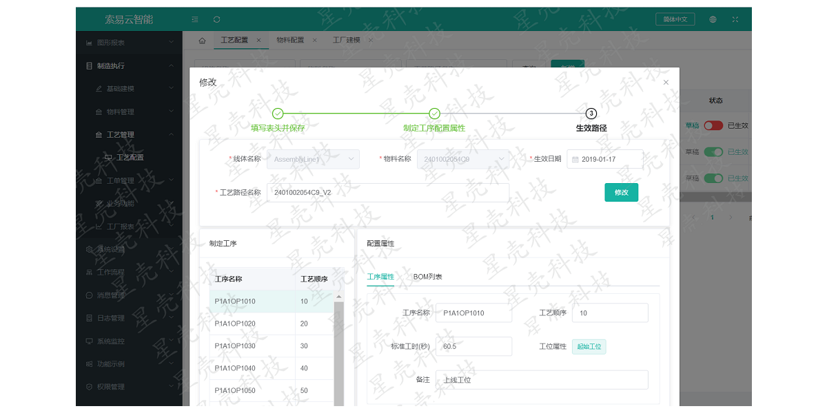This screenshot has height=413, width=827.
Task: Click the 备注 input showing 上线工位
Action: point(542,380)
